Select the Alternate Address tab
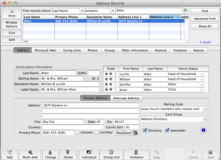Image resolution: width=221 pixels, height=160 pixels. pos(126,98)
